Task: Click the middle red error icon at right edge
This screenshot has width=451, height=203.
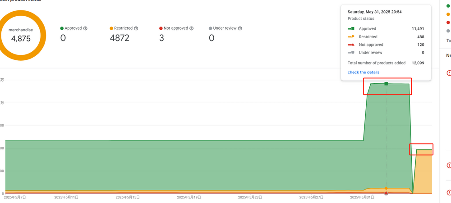Action: point(449,165)
